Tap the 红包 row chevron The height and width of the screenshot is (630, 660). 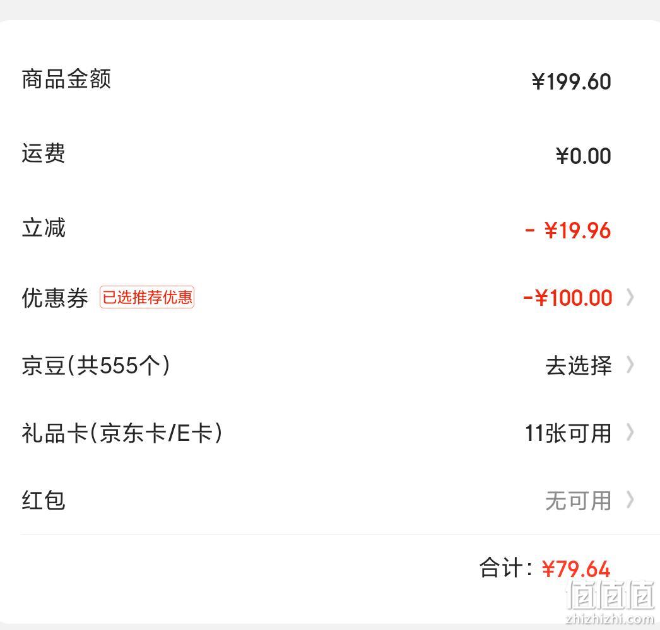pyautogui.click(x=630, y=500)
